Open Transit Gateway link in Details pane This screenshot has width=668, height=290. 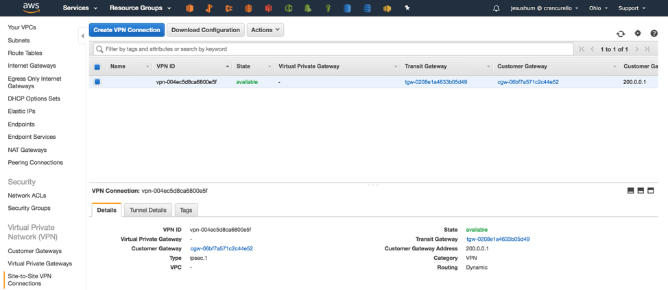coord(498,239)
